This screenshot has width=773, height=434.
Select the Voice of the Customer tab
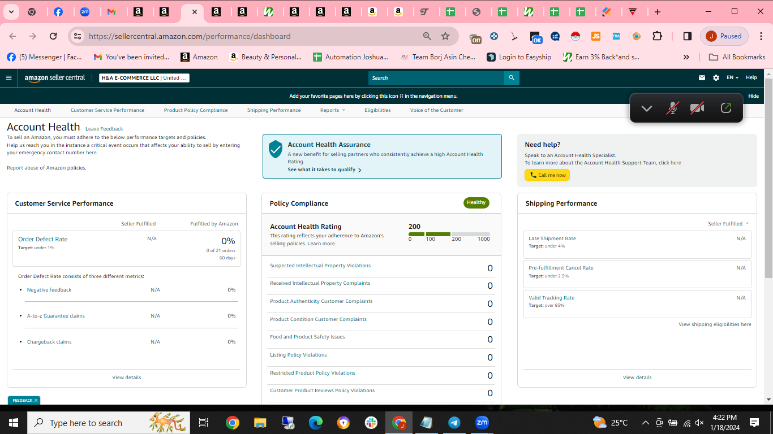437,110
